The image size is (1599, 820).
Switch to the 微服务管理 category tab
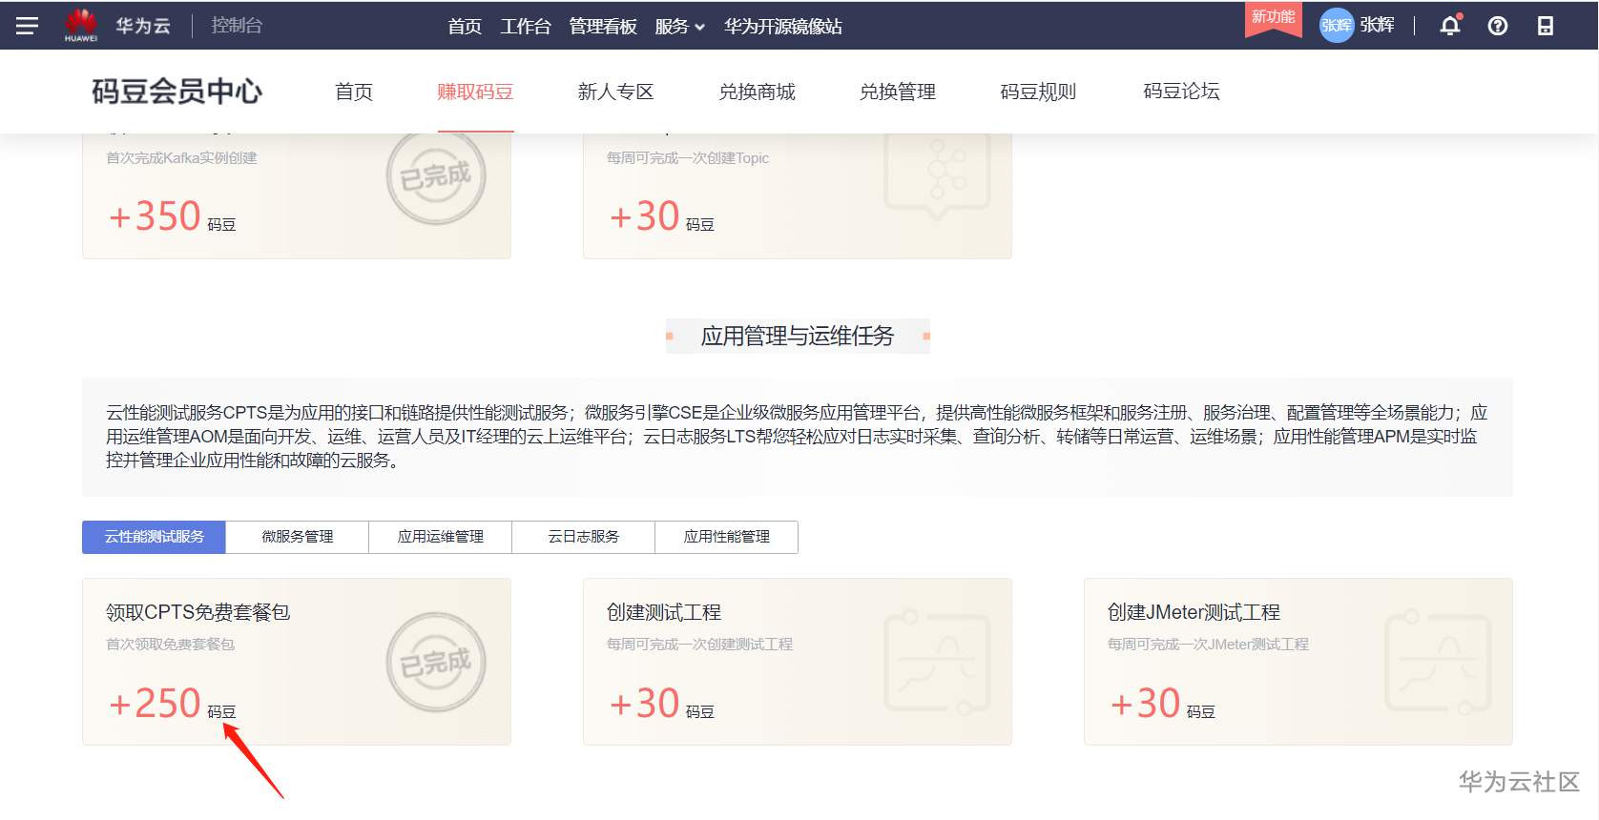click(298, 537)
